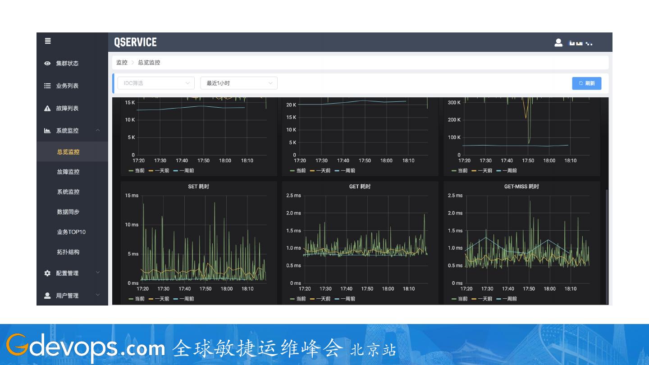Click the dashboard vertical scrollbar
649x365 pixels.
pyautogui.click(x=607, y=243)
